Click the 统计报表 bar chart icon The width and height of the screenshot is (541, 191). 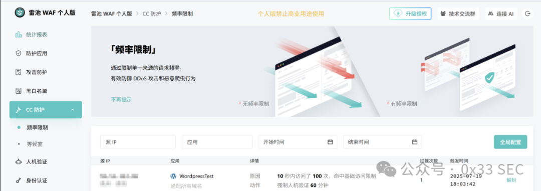click(19, 35)
